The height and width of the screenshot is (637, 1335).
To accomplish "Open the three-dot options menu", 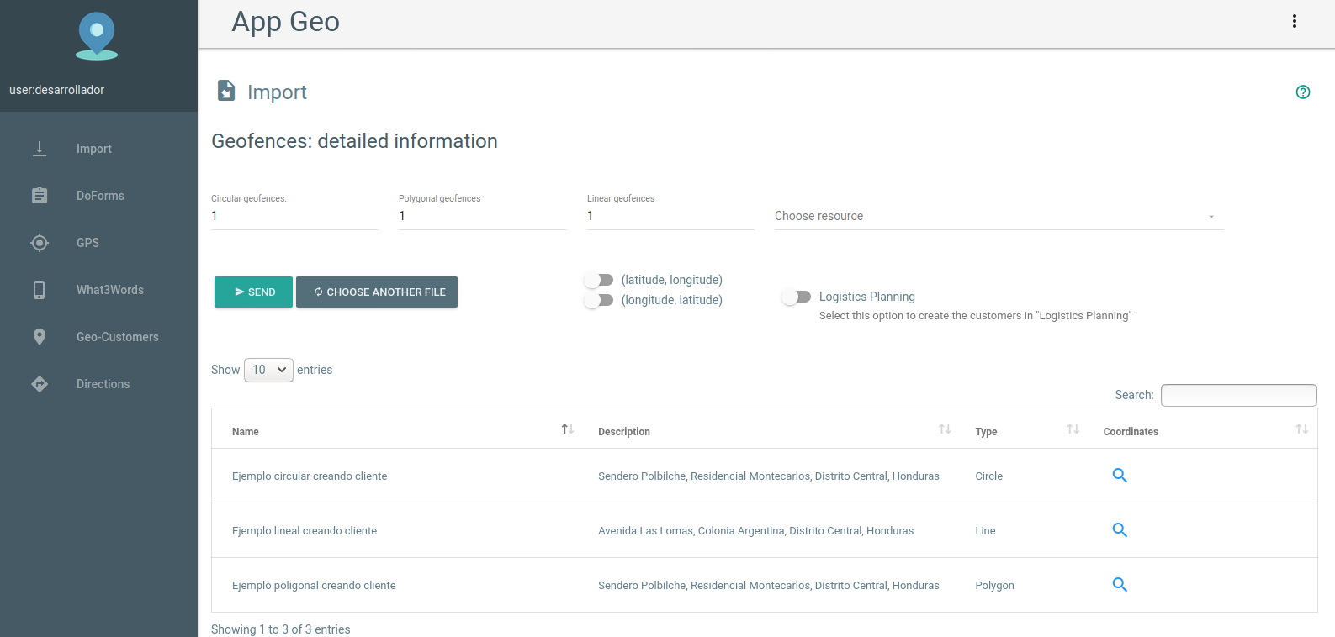I will (x=1295, y=21).
